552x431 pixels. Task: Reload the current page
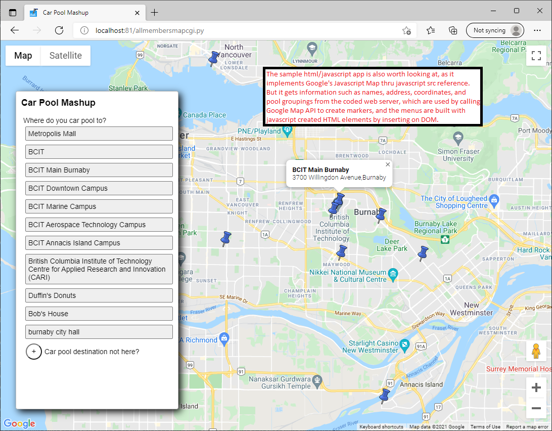59,30
